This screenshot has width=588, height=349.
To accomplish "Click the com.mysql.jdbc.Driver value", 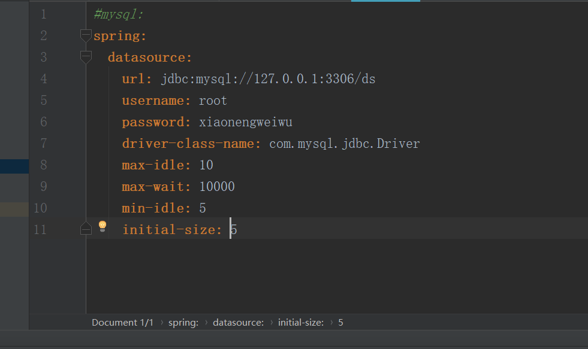I will click(x=344, y=144).
